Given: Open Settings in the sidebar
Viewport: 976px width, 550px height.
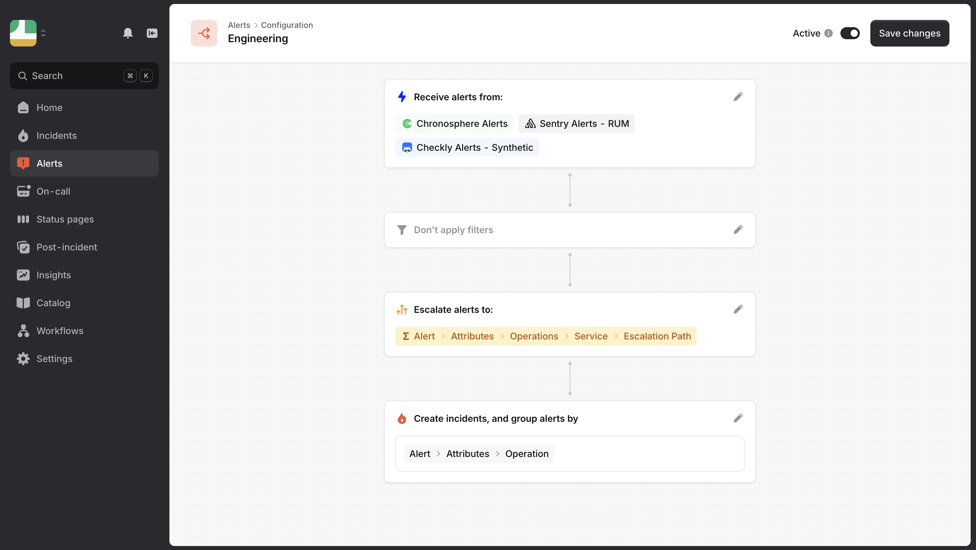Looking at the screenshot, I should [x=54, y=359].
